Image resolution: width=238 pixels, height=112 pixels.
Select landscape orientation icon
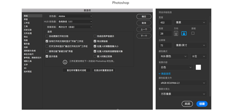tap(184, 33)
